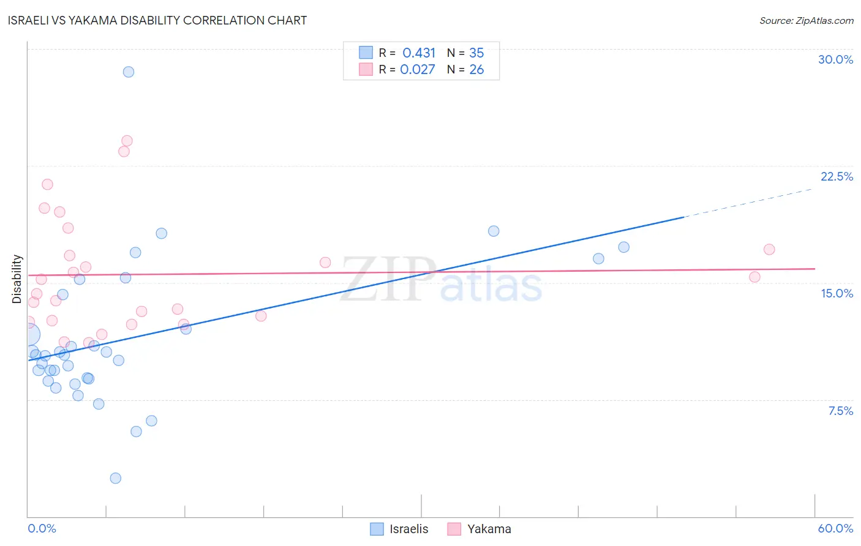Screen dimensions: 861x546
Task: Click the 30.0% y-axis label
Action: [x=835, y=59]
